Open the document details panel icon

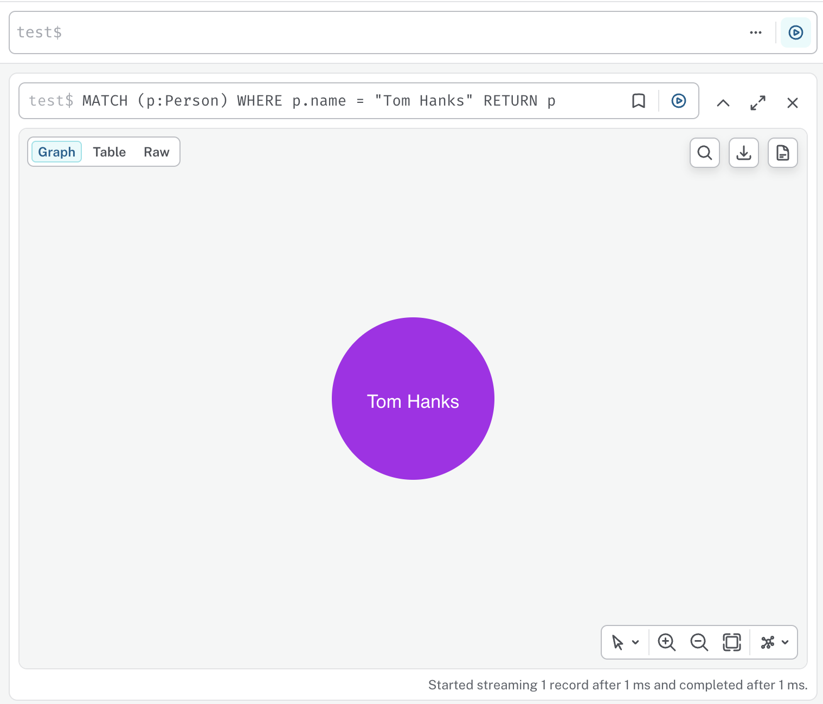pos(783,153)
